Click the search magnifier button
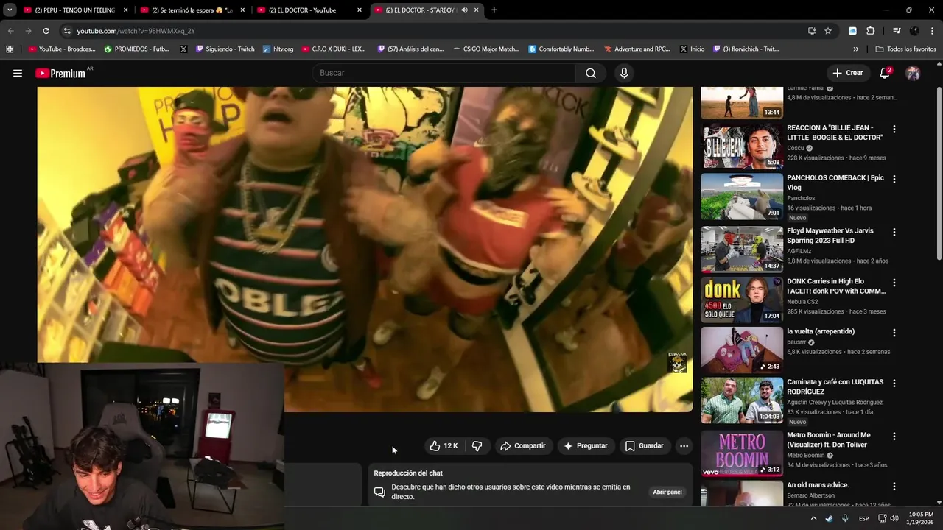This screenshot has height=530, width=943. click(x=591, y=73)
